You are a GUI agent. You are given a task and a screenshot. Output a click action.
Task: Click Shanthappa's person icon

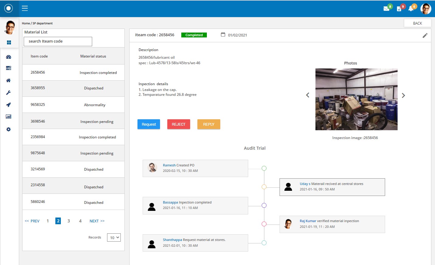151,244
